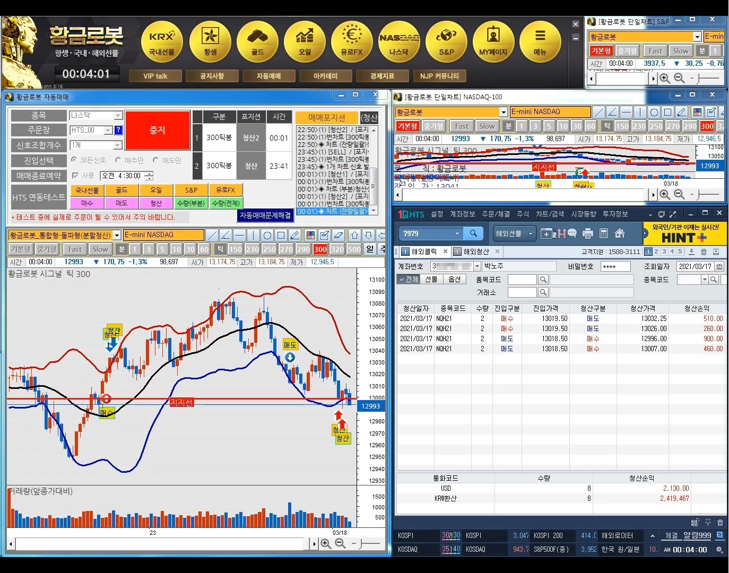Open the 나스닥 gold coin icon
Image resolution: width=729 pixels, height=573 pixels.
[399, 42]
